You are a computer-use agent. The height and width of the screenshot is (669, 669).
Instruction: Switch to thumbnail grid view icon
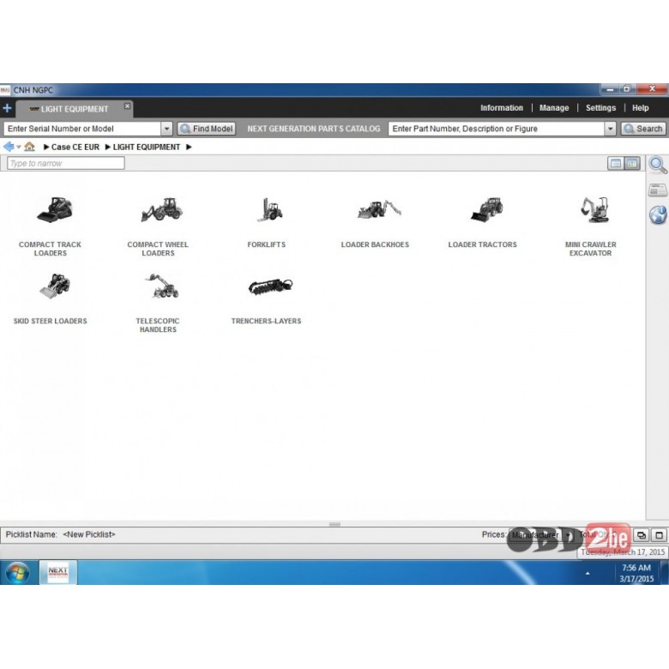click(632, 164)
